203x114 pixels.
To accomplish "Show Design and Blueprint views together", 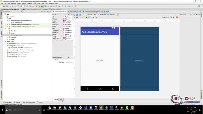I will coord(80,15).
